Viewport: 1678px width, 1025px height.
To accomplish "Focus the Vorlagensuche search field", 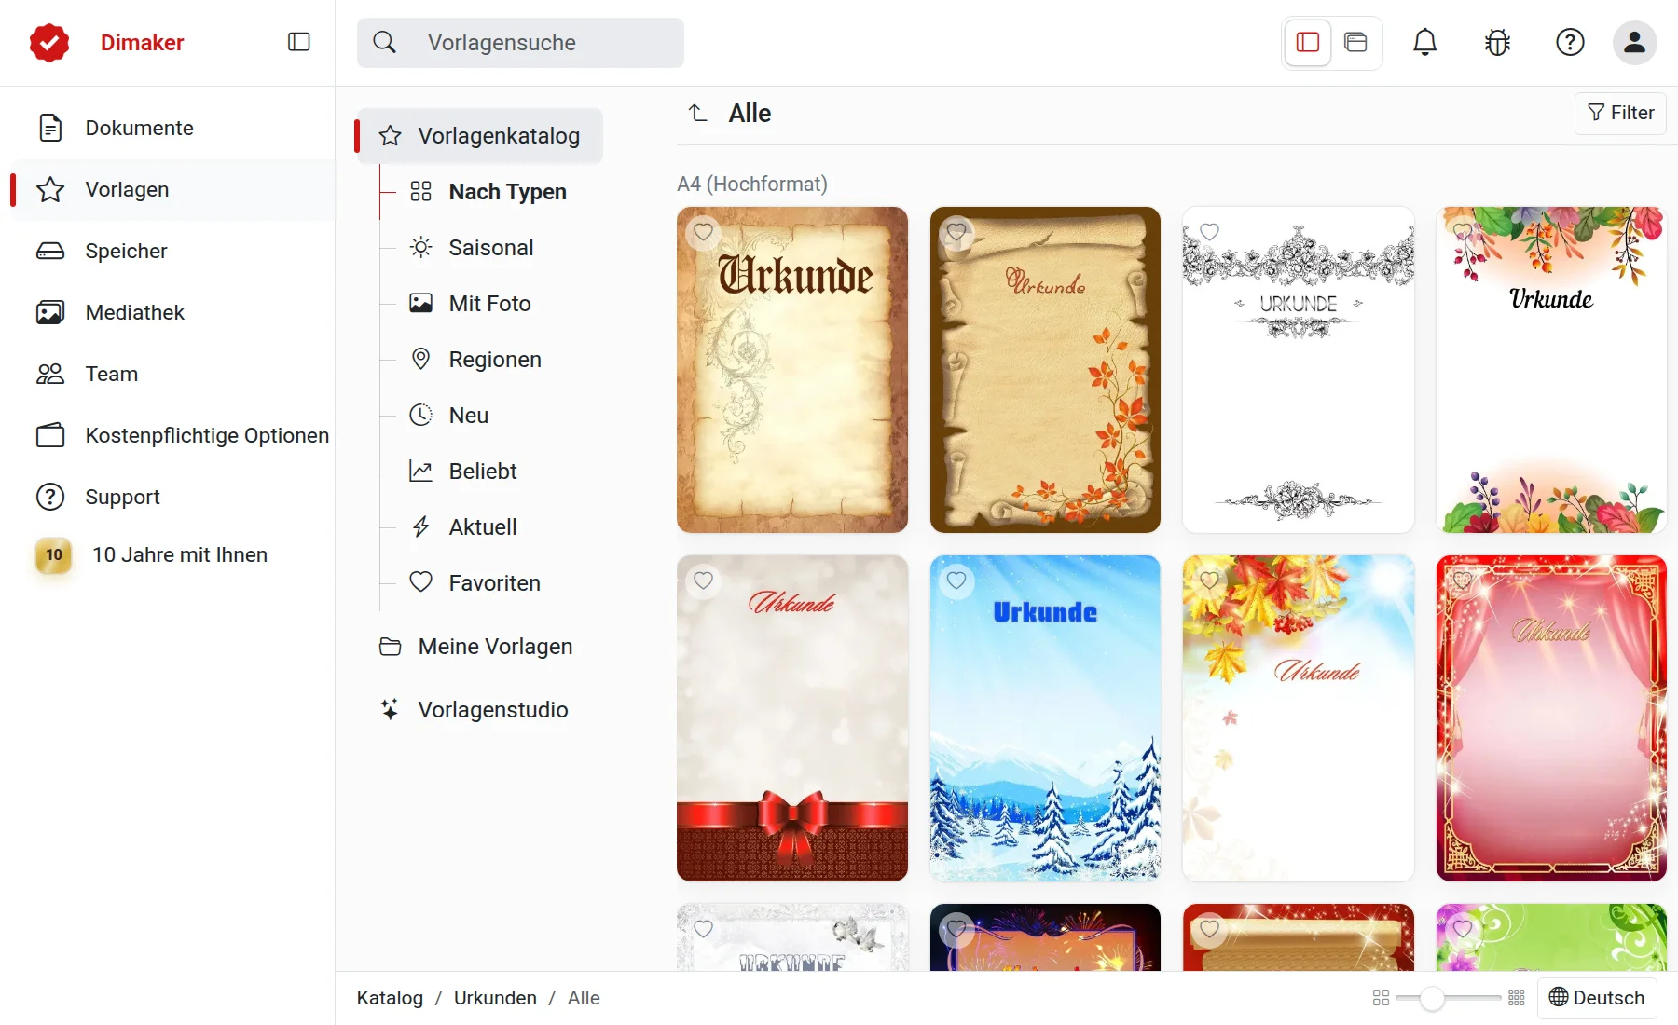I will click(x=520, y=42).
